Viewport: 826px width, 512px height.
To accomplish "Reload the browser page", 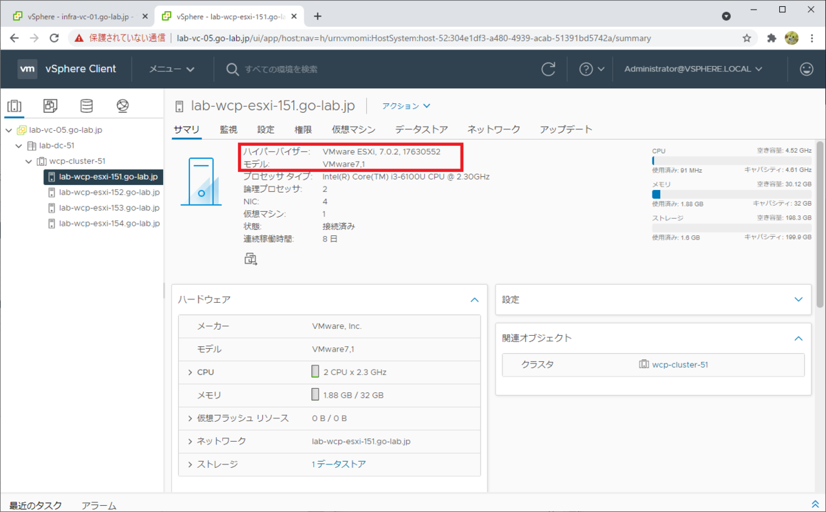I will 54,39.
